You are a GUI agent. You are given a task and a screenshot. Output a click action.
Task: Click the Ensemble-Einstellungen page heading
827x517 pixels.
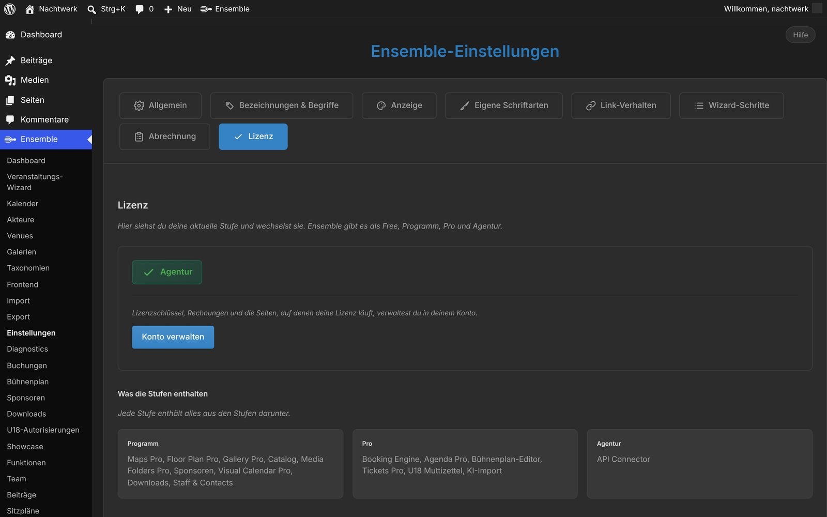pos(465,51)
